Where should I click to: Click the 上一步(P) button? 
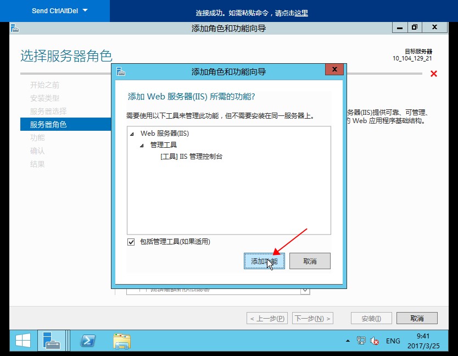(x=267, y=318)
